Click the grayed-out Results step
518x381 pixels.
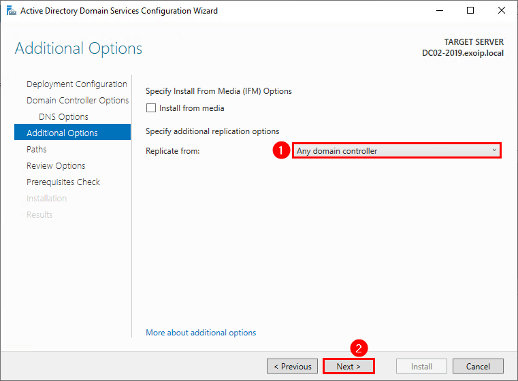coord(39,214)
